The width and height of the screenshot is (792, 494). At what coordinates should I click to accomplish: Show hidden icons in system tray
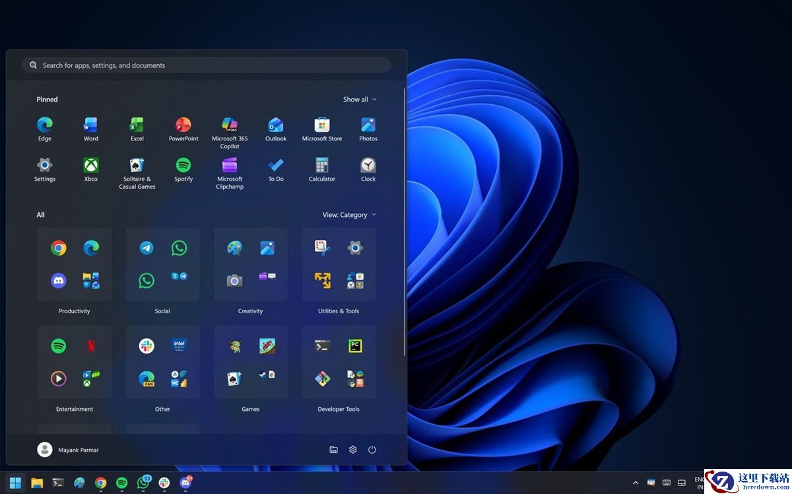coord(636,483)
